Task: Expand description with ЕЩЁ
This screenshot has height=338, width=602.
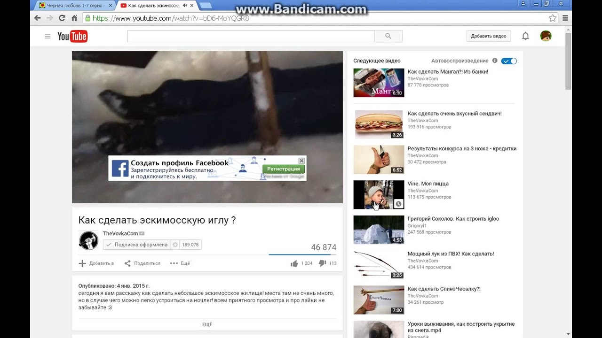Action: pos(207,324)
